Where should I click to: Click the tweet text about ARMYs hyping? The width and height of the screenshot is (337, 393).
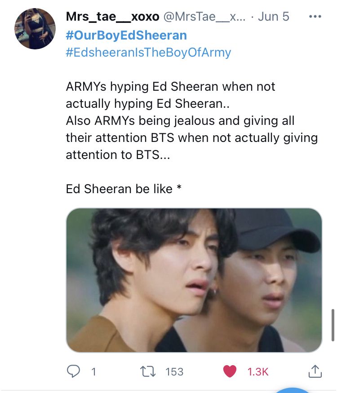192,121
